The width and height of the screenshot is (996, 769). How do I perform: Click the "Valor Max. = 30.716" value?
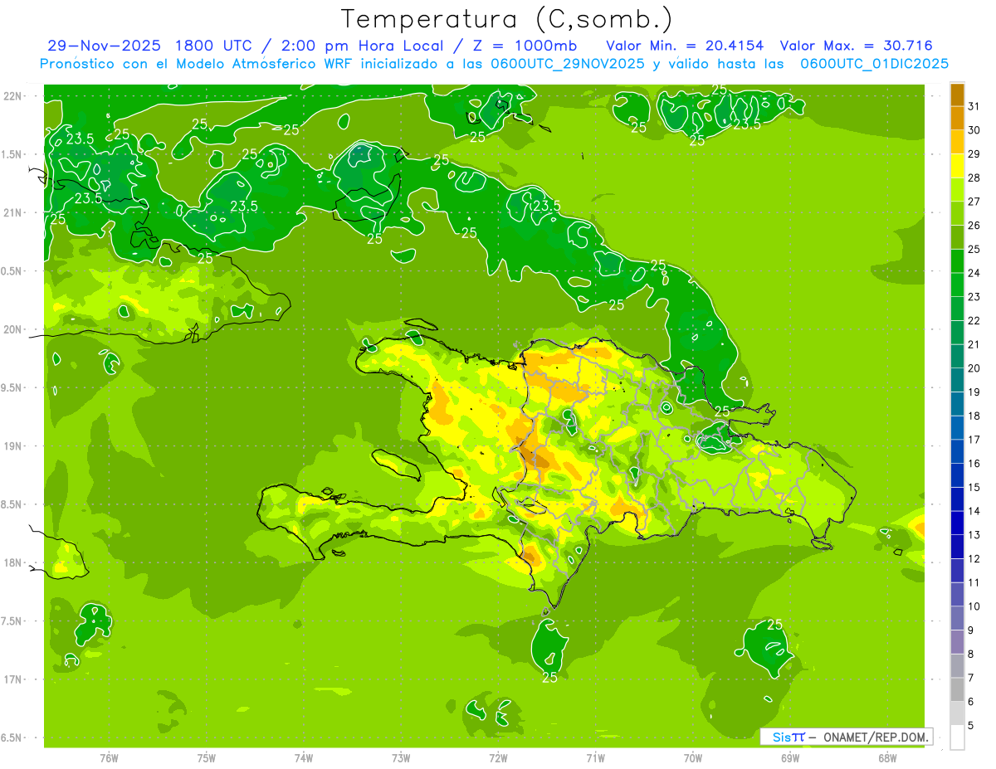857,46
